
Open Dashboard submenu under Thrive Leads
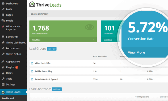click(x=8, y=98)
